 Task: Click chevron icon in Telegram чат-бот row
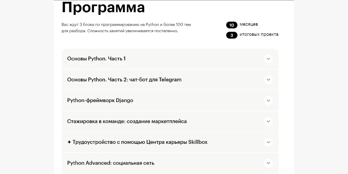(x=268, y=80)
